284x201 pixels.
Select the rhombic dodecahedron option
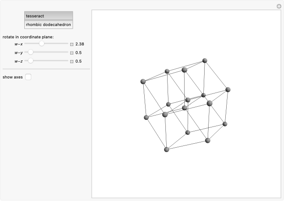(49, 25)
